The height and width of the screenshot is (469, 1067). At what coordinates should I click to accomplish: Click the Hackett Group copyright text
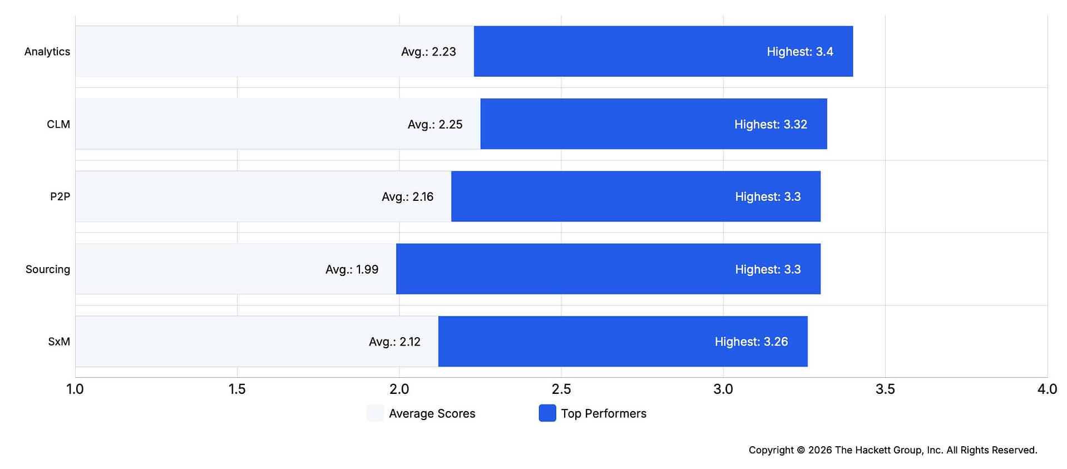893,450
